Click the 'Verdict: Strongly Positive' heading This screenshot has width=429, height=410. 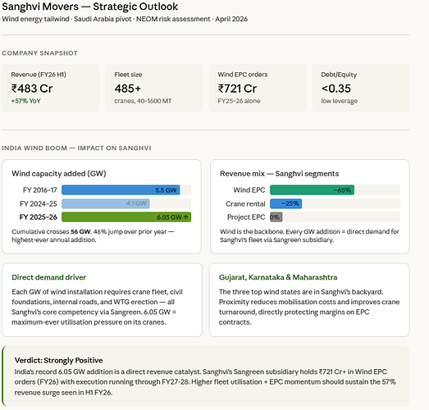point(58,361)
